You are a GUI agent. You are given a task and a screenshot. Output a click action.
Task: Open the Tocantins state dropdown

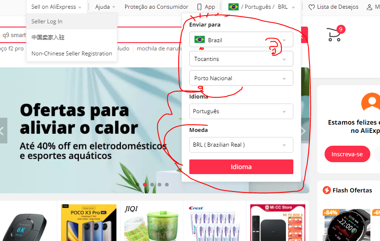click(241, 59)
